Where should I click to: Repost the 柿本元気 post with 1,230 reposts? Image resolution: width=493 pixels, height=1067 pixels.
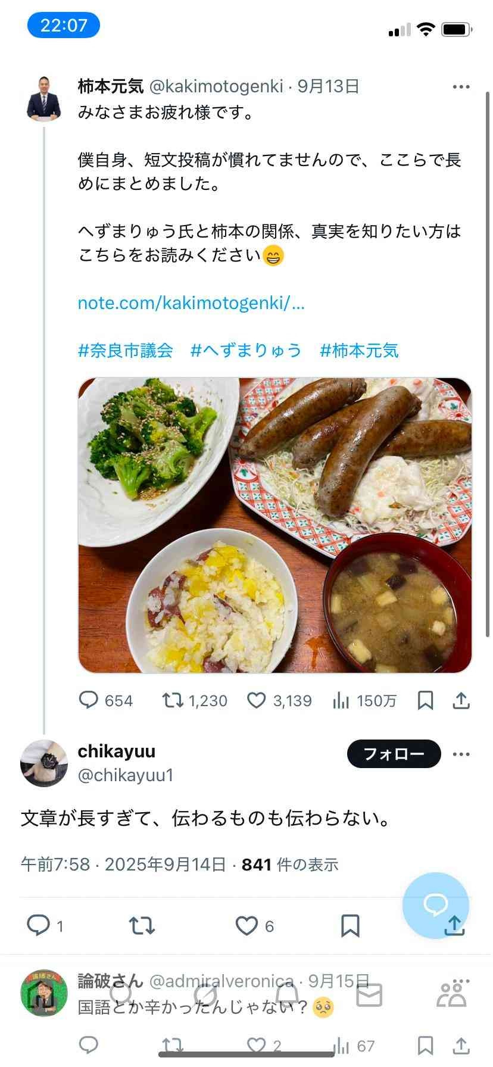(x=173, y=701)
